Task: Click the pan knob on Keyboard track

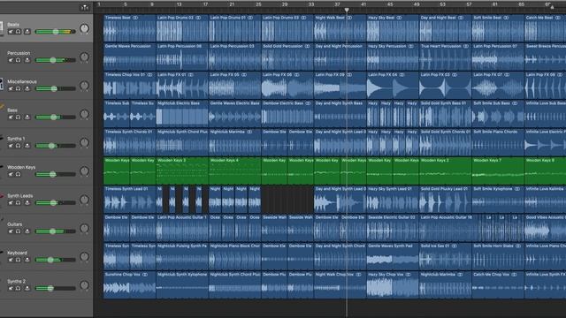Action: [x=84, y=257]
